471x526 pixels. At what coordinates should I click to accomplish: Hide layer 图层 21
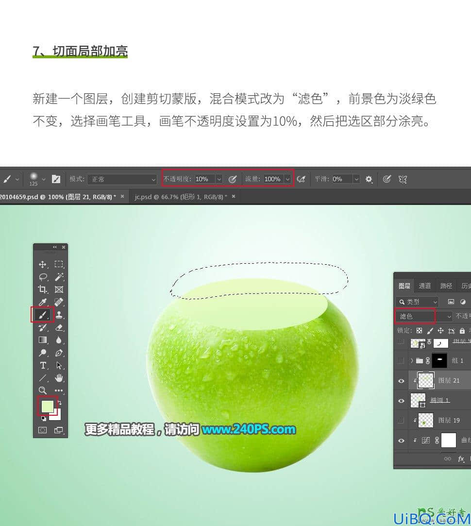(401, 381)
